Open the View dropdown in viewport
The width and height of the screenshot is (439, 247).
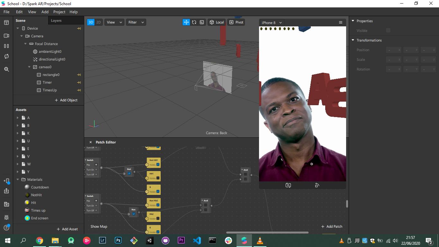coord(114,22)
